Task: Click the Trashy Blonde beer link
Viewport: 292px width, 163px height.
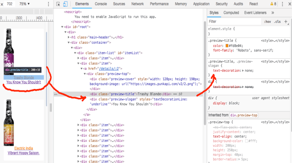Action: (24, 77)
